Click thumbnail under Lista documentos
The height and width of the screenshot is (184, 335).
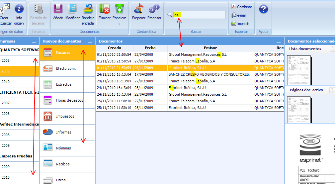coord(299,70)
